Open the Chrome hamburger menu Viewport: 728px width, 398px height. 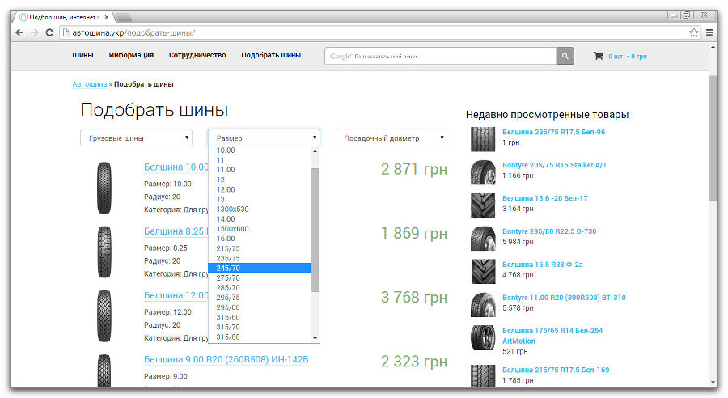point(709,32)
